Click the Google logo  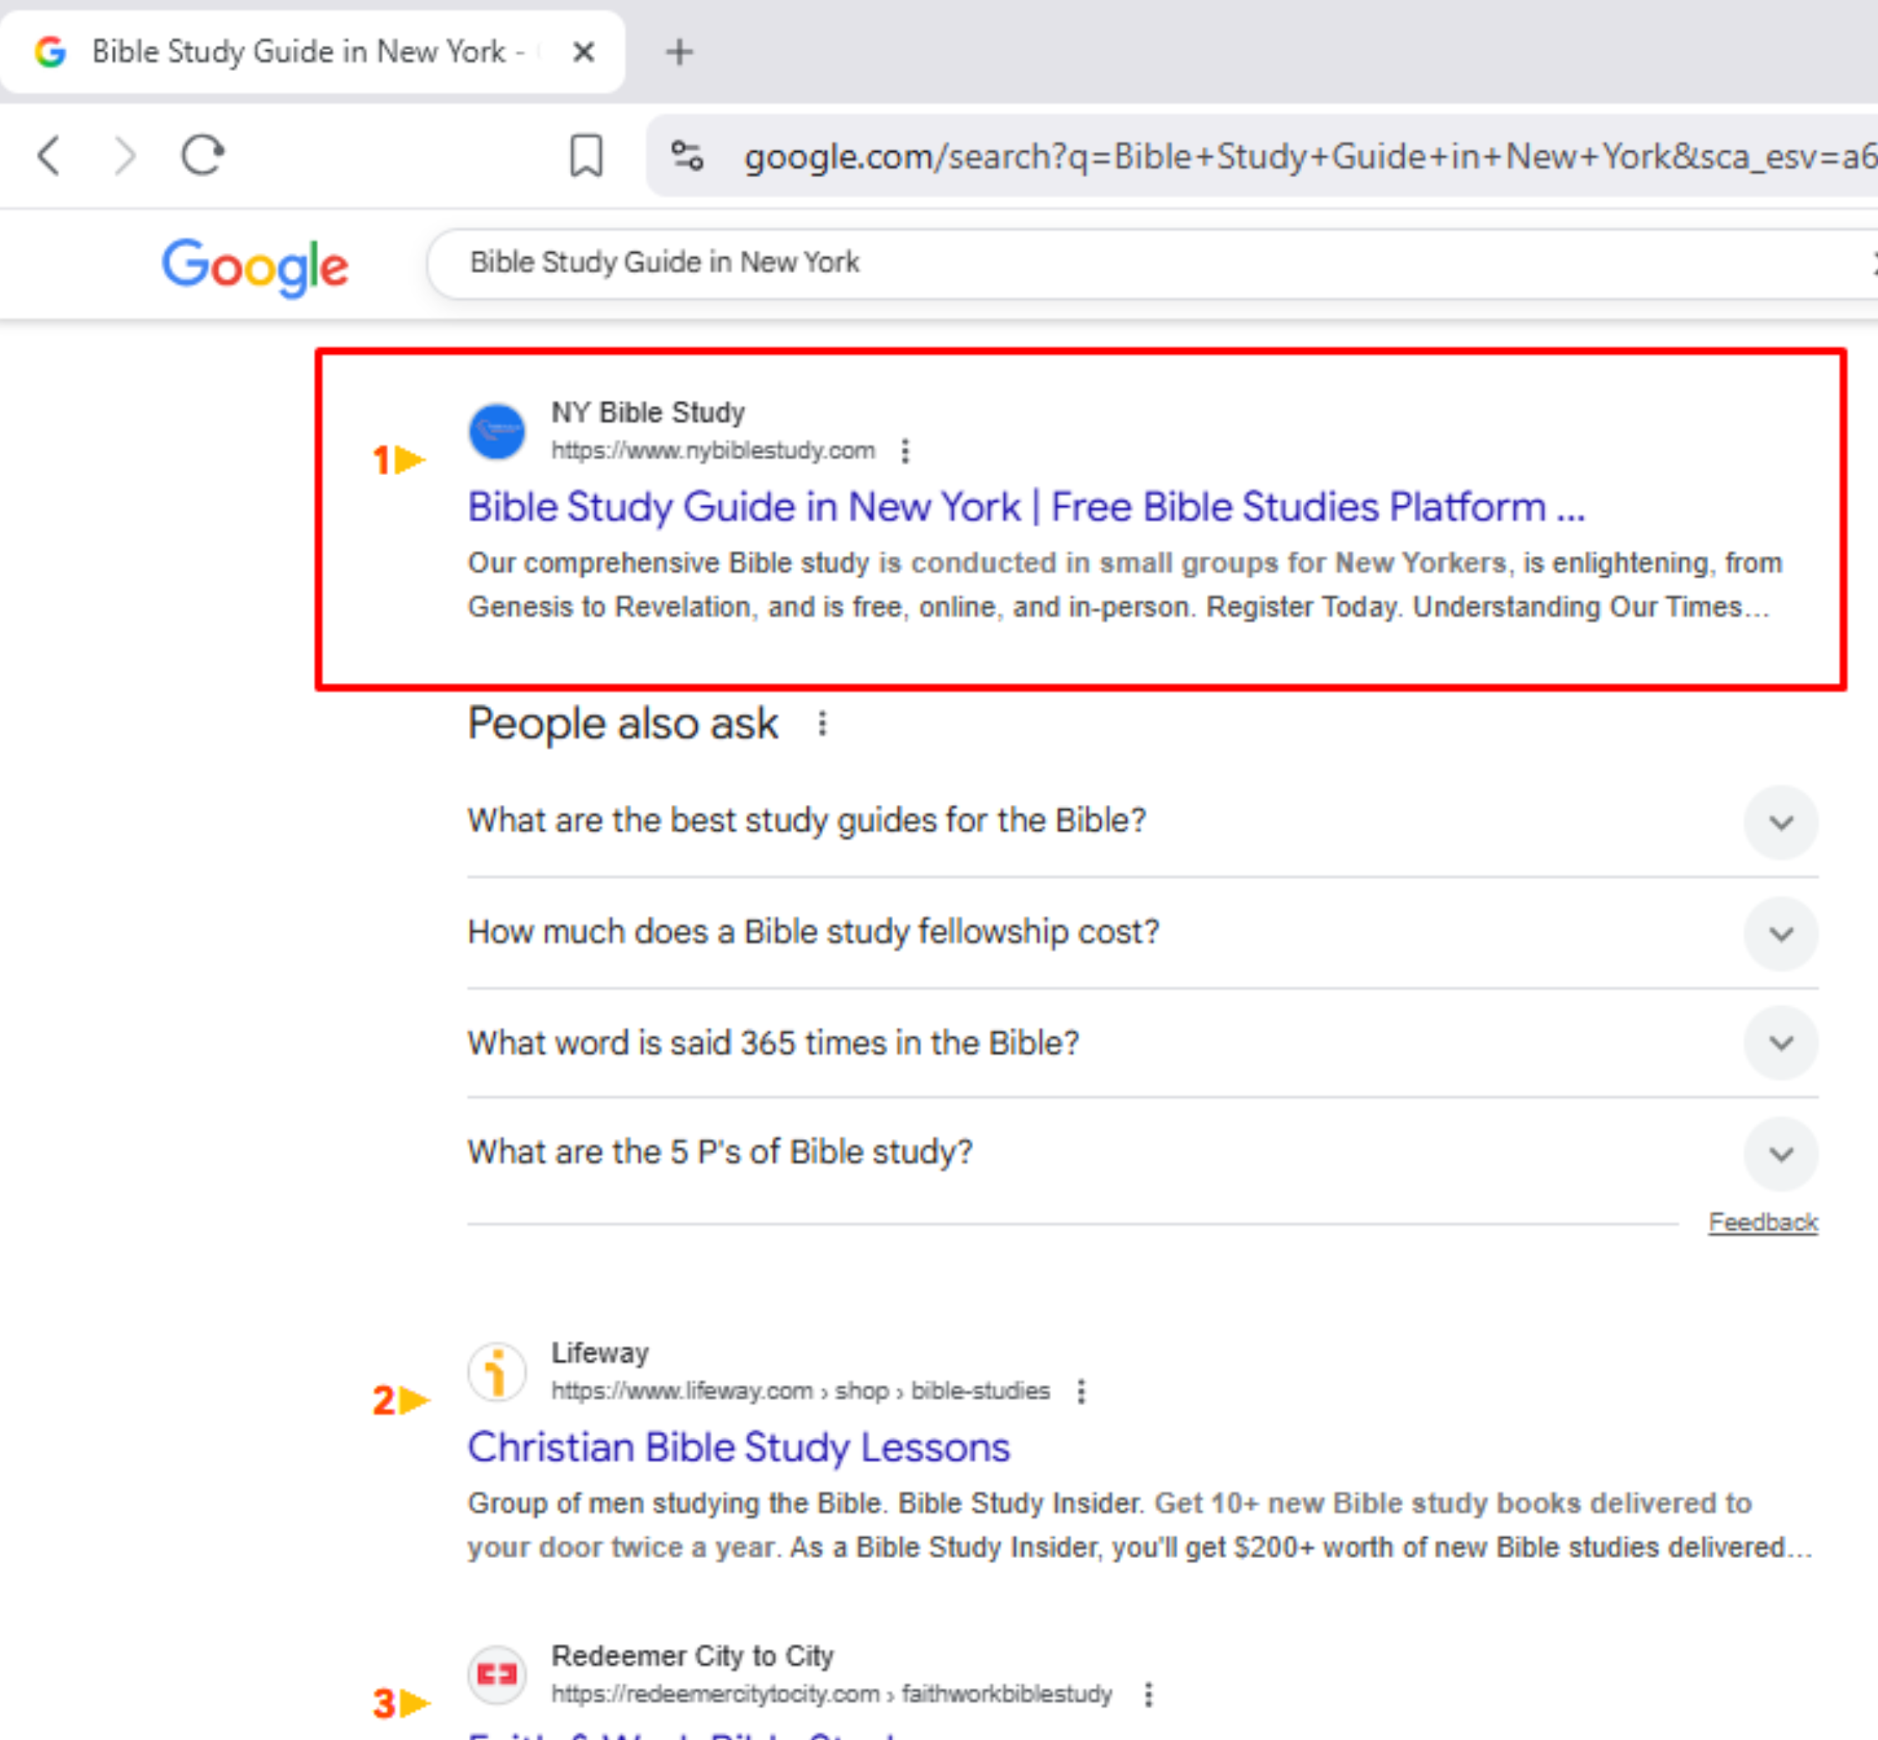255,266
